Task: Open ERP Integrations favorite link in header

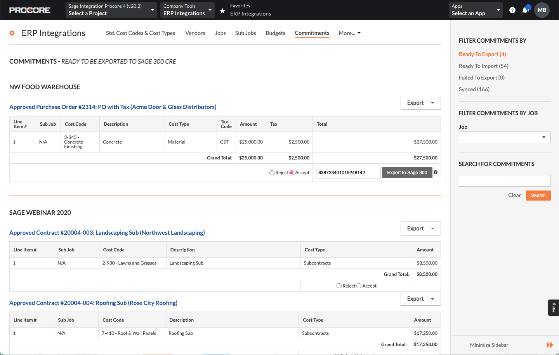Action: 250,14
